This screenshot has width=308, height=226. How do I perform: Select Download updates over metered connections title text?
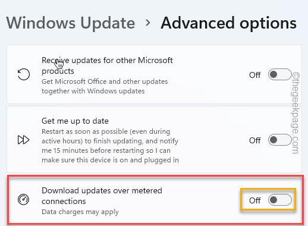(x=102, y=196)
